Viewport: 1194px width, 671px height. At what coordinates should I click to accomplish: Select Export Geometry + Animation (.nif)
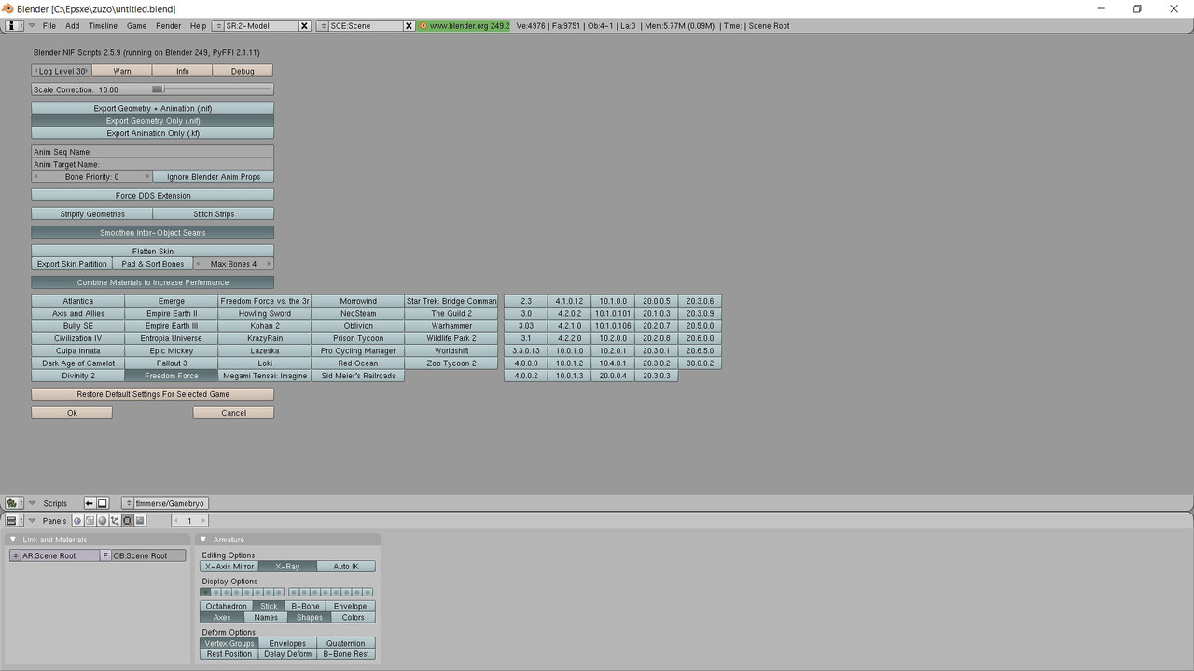tap(153, 109)
